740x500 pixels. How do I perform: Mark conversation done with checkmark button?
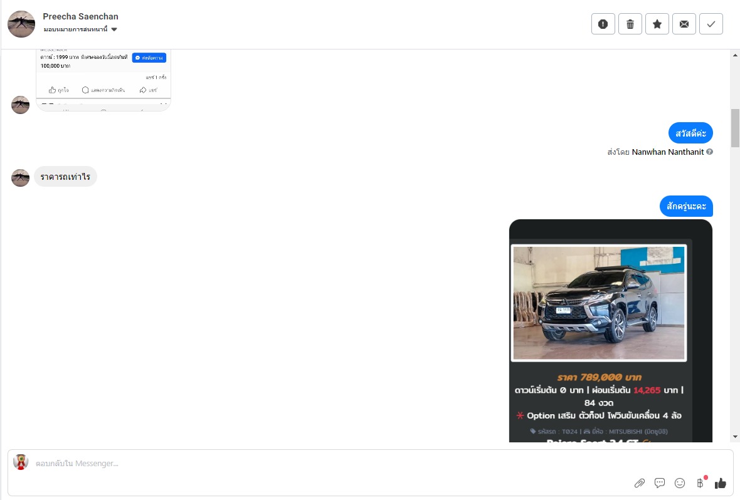[711, 24]
